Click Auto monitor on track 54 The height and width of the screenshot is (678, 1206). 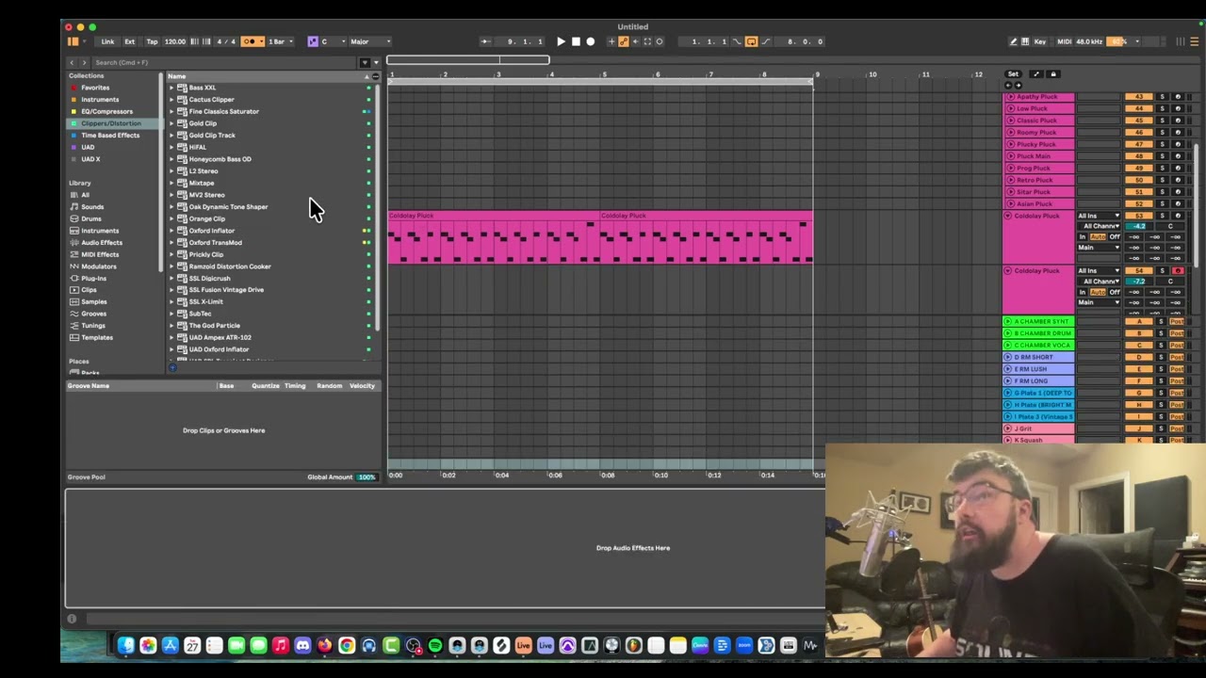pos(1098,292)
